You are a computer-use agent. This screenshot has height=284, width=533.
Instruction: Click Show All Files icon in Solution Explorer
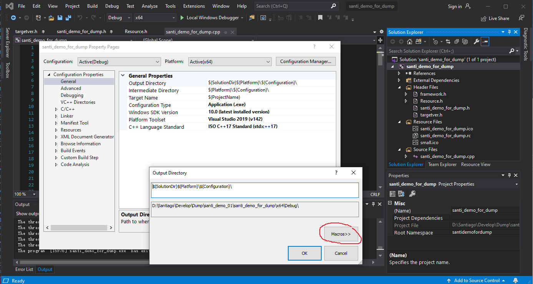465,42
